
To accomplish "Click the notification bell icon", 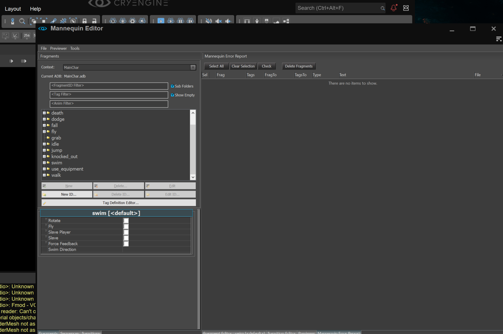I will [x=394, y=8].
